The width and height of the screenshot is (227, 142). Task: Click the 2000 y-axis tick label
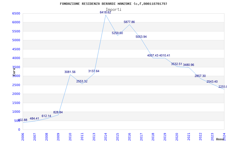[x=16, y=94]
